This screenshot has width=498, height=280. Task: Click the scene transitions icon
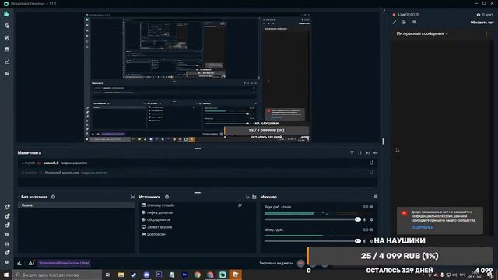tap(133, 197)
